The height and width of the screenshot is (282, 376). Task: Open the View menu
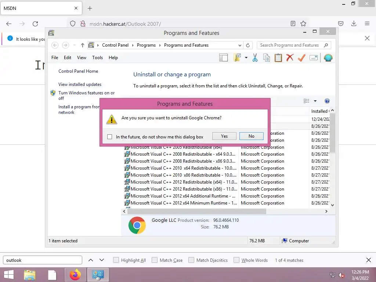pyautogui.click(x=82, y=58)
